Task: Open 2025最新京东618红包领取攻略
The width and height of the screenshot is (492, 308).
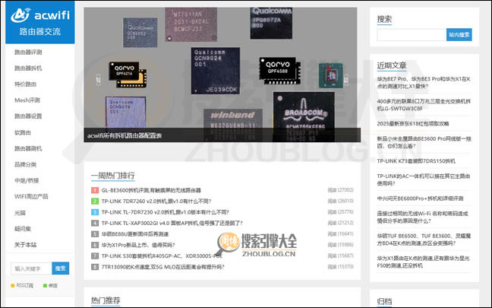Action: (413, 123)
